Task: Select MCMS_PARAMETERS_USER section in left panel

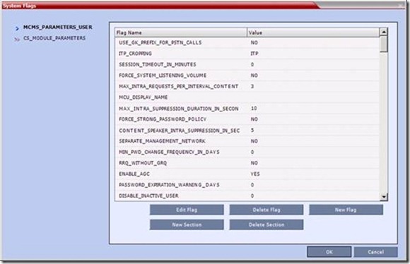Action: pyautogui.click(x=58, y=27)
